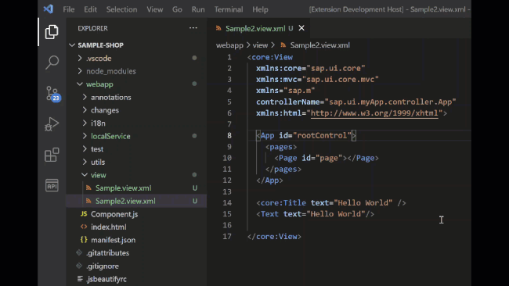Click the webapp breadcrumb segment
The width and height of the screenshot is (509, 286).
[229, 45]
